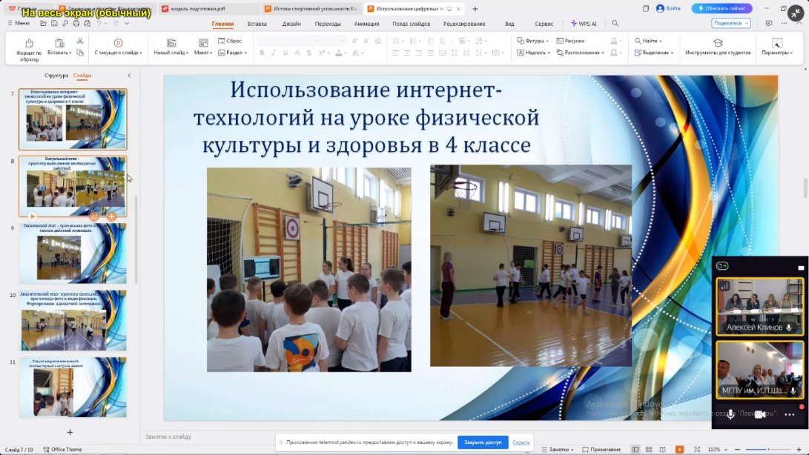Screen dimensions: 809x455
Task: Click the Share (Поделиться) button
Action: (731, 24)
